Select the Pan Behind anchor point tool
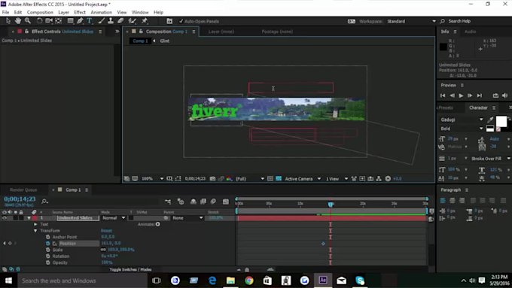 (59, 21)
